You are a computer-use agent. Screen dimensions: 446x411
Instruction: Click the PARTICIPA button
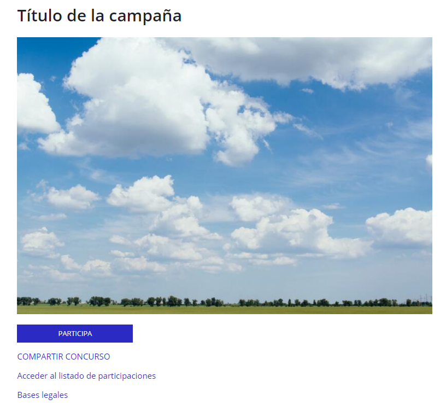[x=75, y=333]
